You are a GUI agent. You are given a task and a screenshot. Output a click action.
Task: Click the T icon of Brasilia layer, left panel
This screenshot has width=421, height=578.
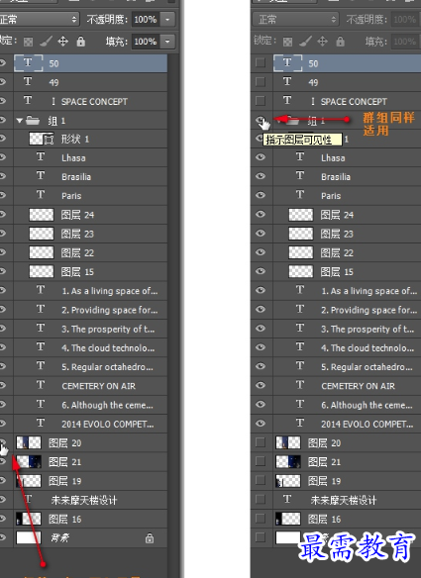(x=41, y=176)
